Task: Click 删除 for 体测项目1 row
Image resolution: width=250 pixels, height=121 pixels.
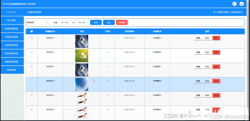Action: tap(216, 38)
